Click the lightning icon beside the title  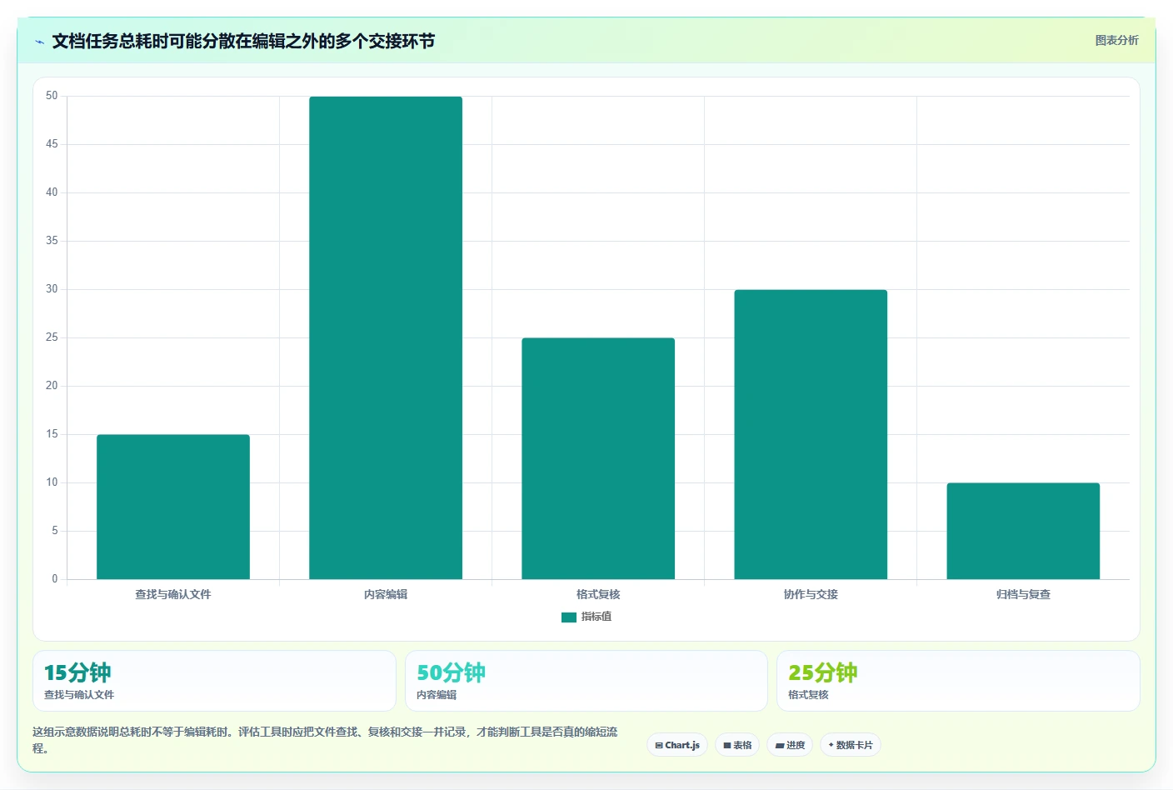pyautogui.click(x=39, y=42)
